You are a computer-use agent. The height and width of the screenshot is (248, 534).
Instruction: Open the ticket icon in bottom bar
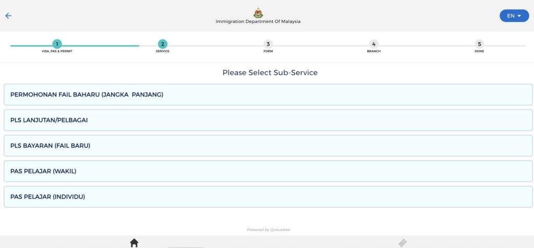[402, 243]
